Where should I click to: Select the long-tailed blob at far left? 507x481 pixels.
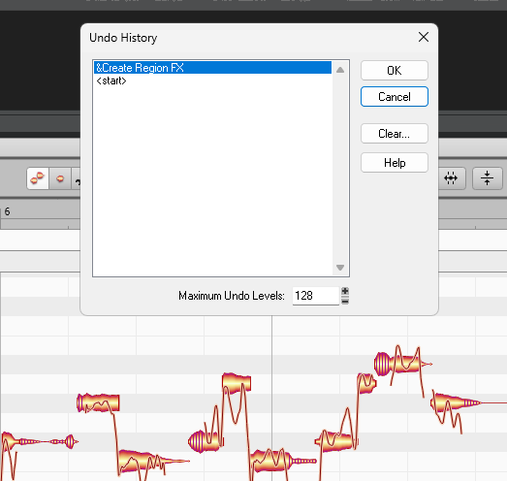tap(40, 441)
